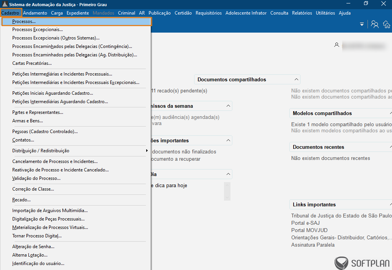Screen dimensions: 392x270
Task: Open the Carga menu
Action: tap(57, 13)
